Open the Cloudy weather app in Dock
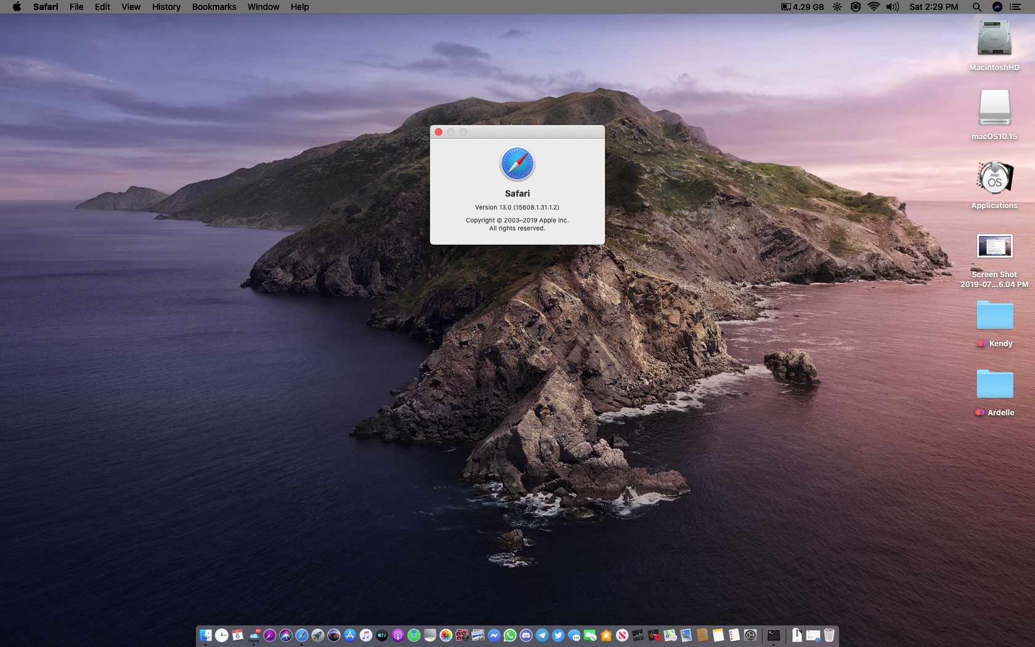Image resolution: width=1035 pixels, height=647 pixels. (254, 635)
